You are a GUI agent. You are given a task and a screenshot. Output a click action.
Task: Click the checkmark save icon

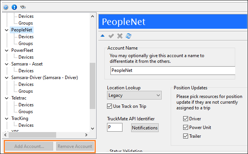coord(111,36)
